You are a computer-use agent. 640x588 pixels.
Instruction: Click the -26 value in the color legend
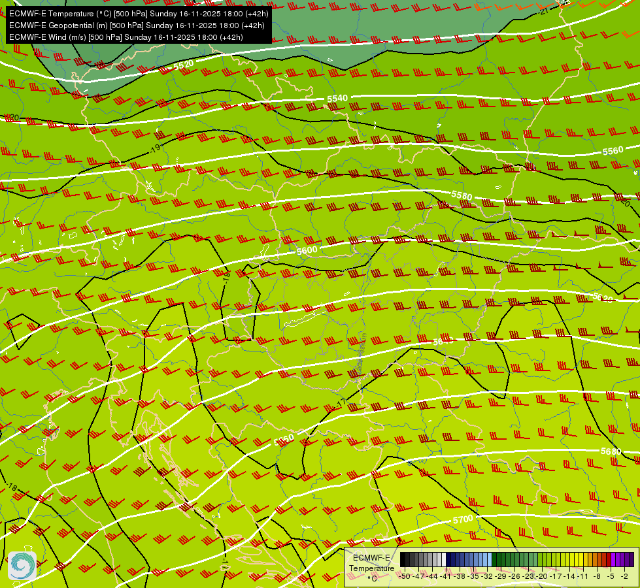coord(514,576)
